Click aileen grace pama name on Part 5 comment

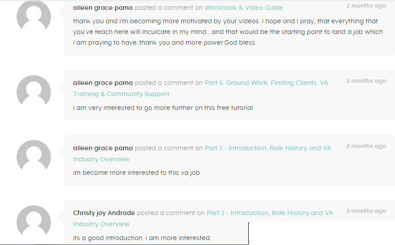point(103,83)
